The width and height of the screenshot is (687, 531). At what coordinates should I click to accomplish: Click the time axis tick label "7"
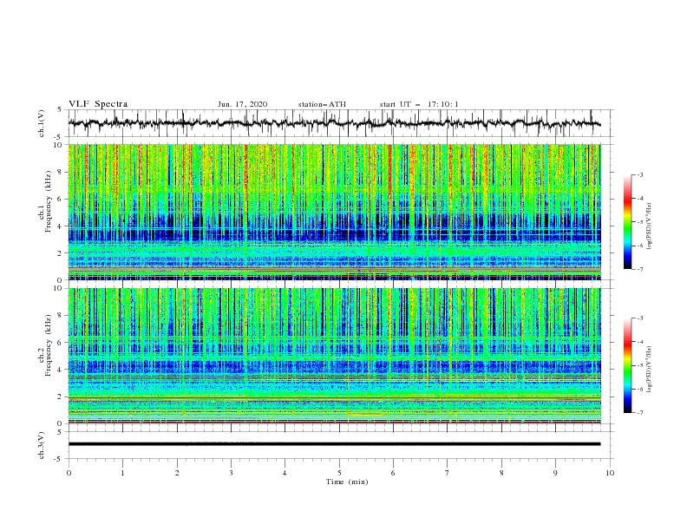pyautogui.click(x=447, y=473)
